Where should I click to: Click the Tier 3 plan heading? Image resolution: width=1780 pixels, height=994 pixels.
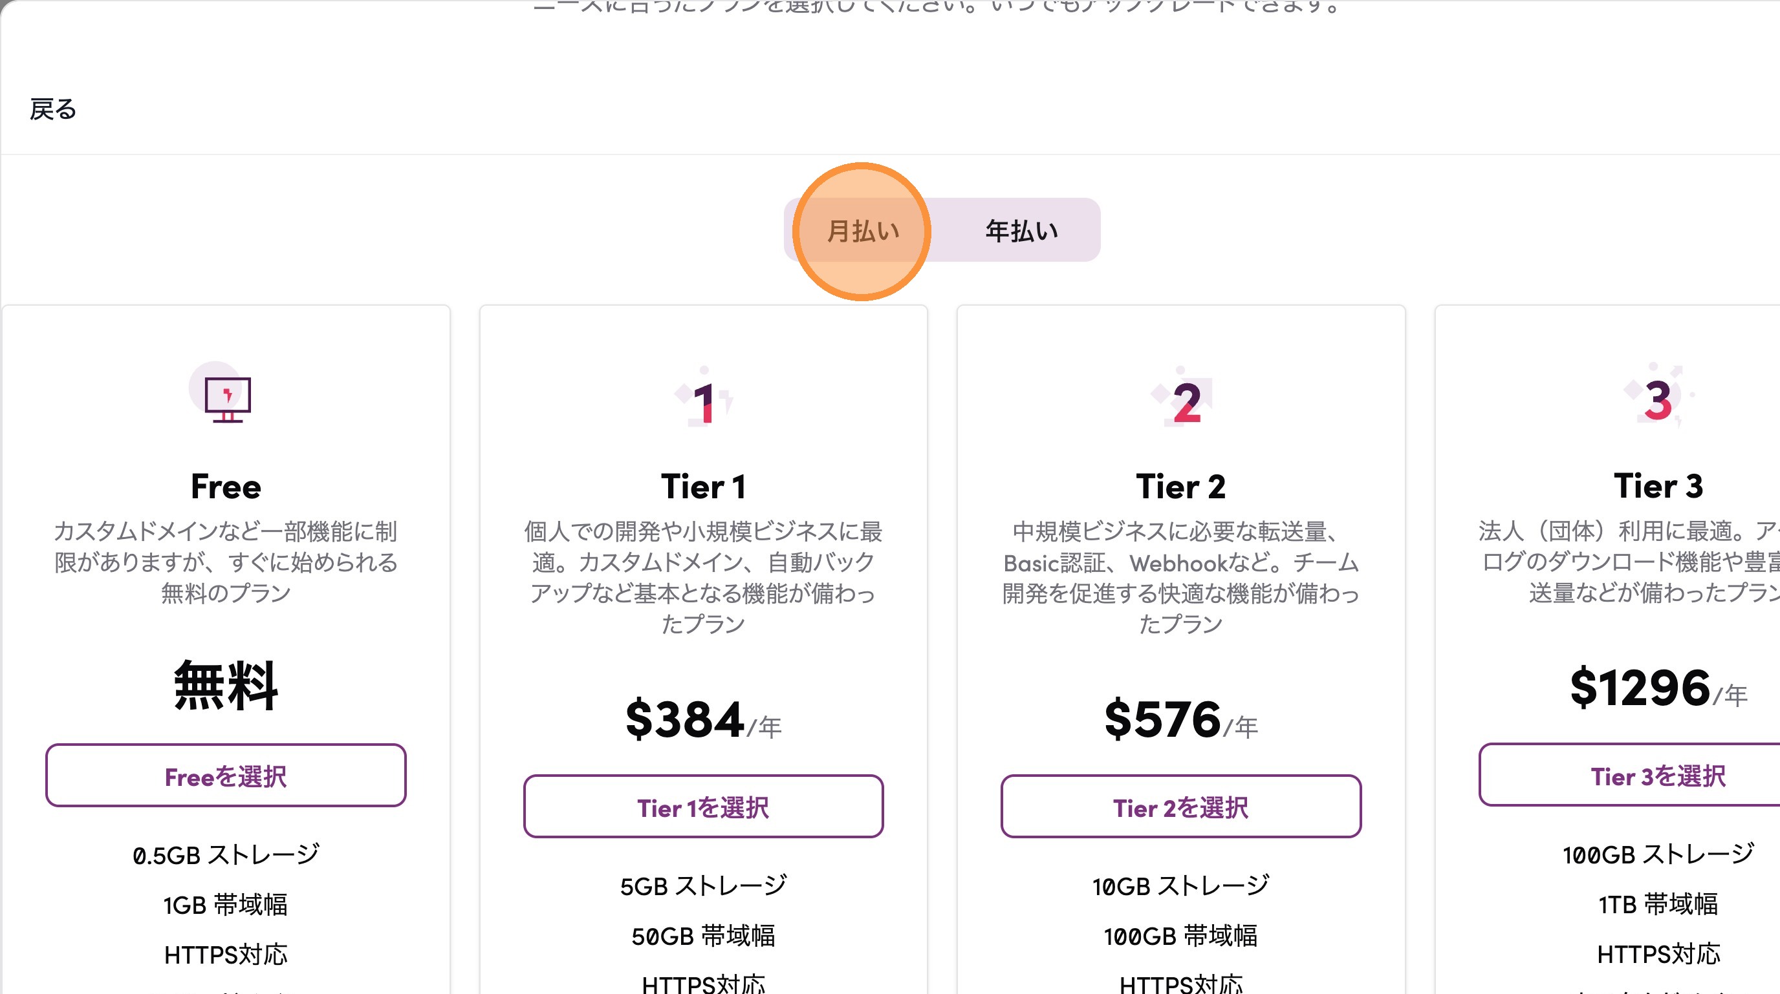(1657, 486)
